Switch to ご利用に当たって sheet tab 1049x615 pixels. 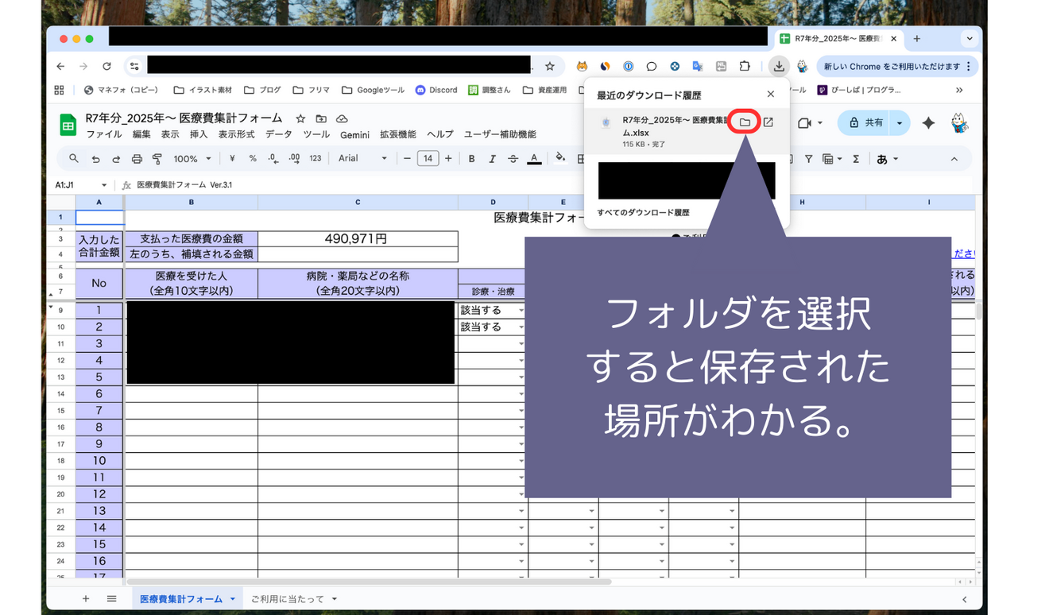(x=288, y=599)
